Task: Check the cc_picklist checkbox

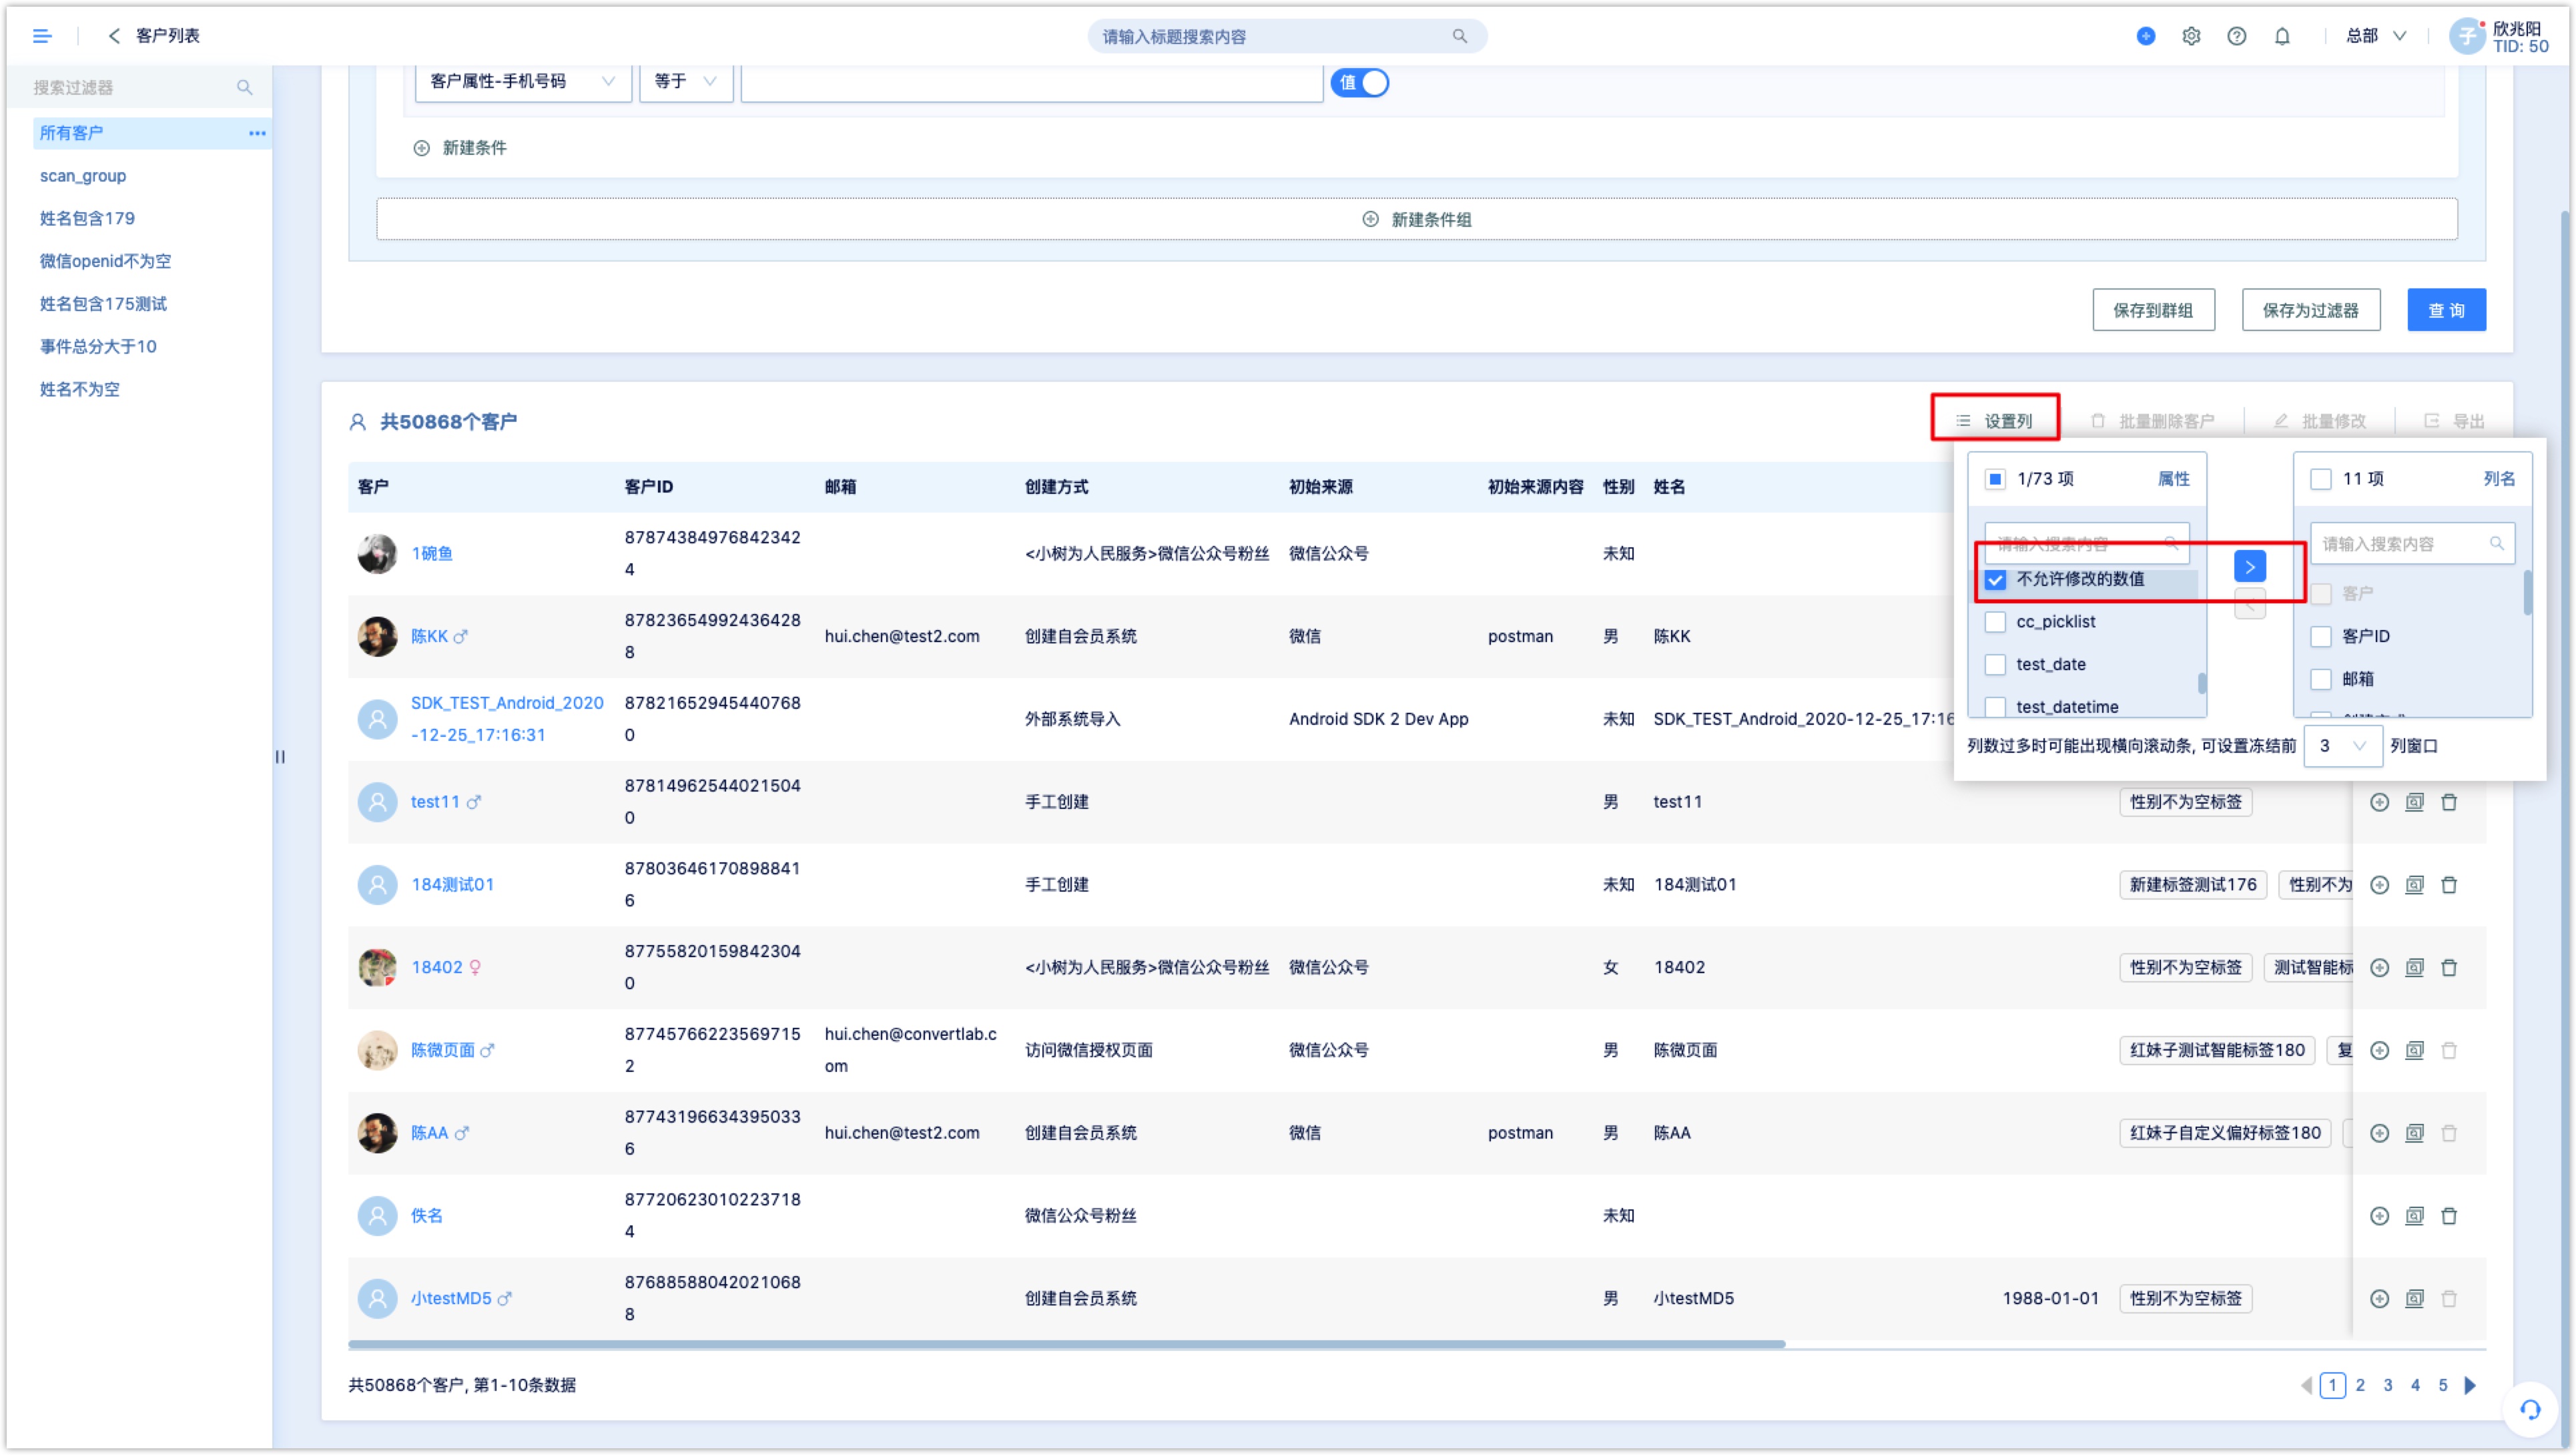Action: coord(1994,622)
